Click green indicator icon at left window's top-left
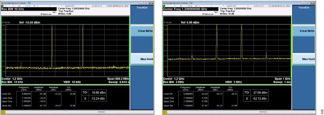Image resolution: width=324 pixels, height=115 pixels. coord(3,6)
